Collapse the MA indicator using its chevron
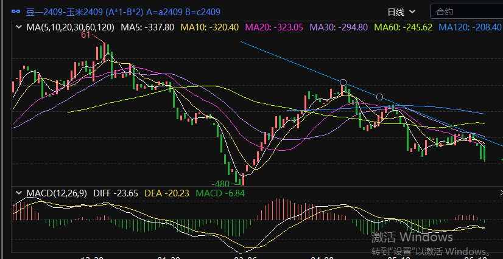Viewport: 503px width, 259px height. click(18, 27)
